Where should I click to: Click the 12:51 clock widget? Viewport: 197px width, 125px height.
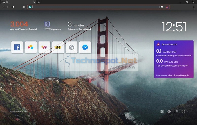pyautogui.click(x=174, y=27)
